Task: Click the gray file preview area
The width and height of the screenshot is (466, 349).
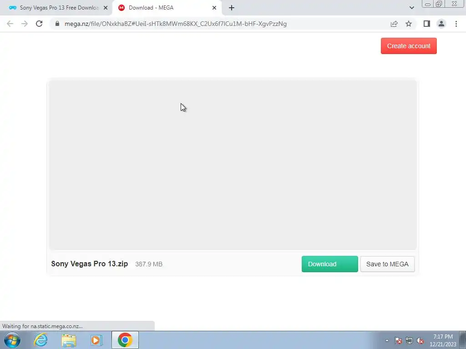Action: click(x=233, y=165)
